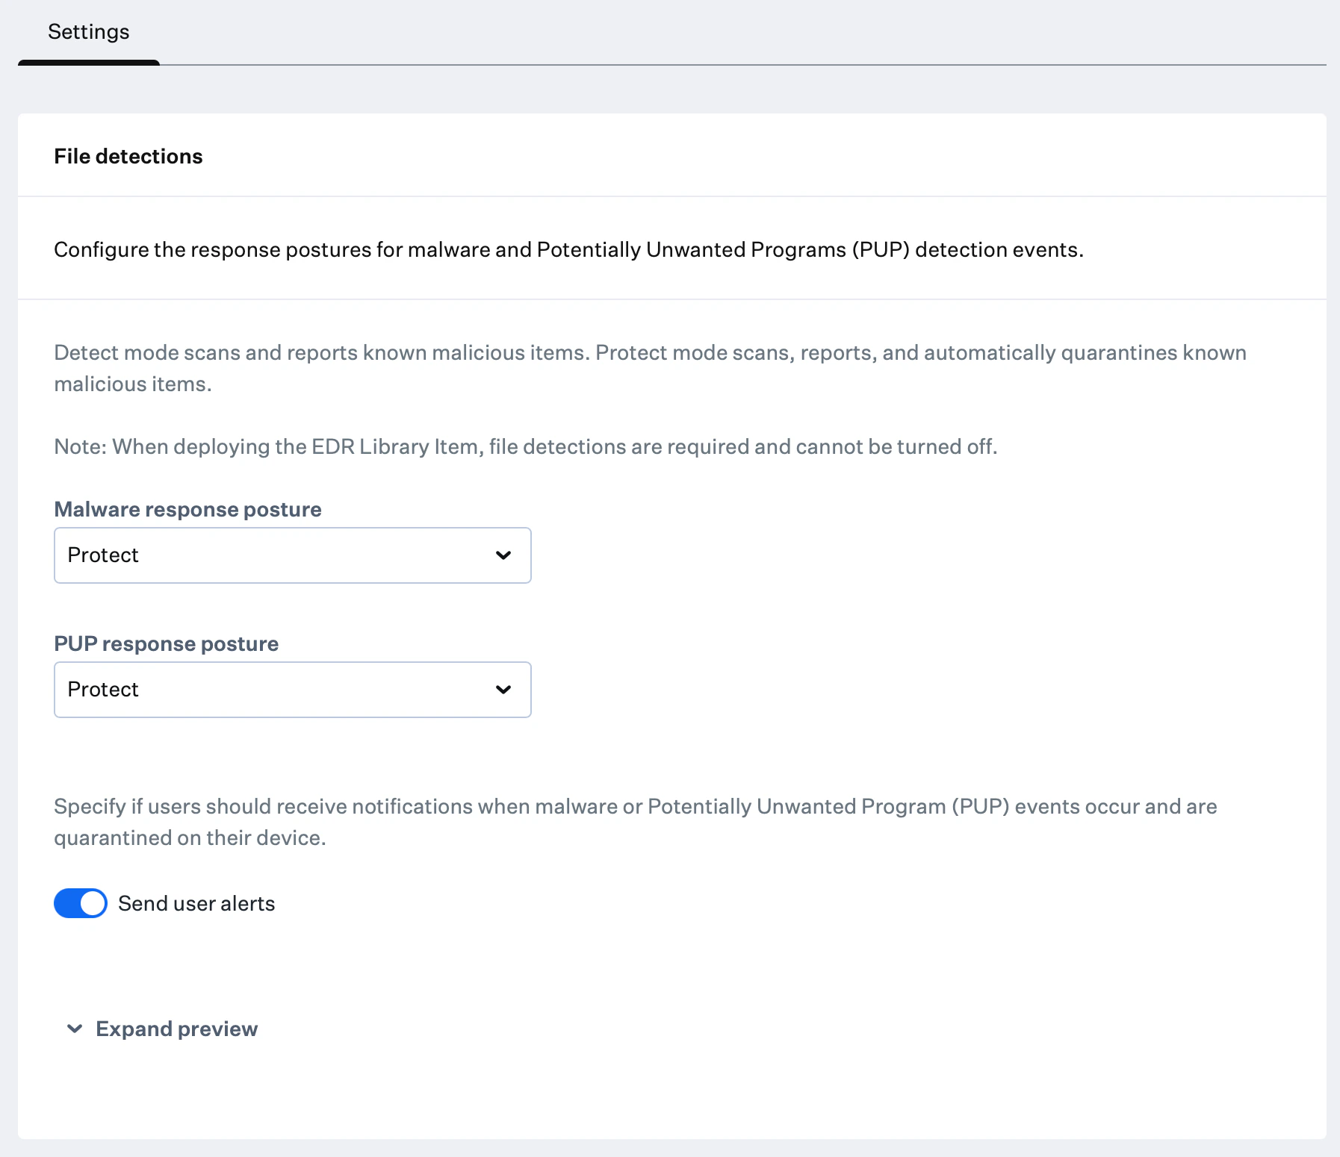1340x1157 pixels.
Task: Click the File detections section header
Action: pyautogui.click(x=128, y=155)
